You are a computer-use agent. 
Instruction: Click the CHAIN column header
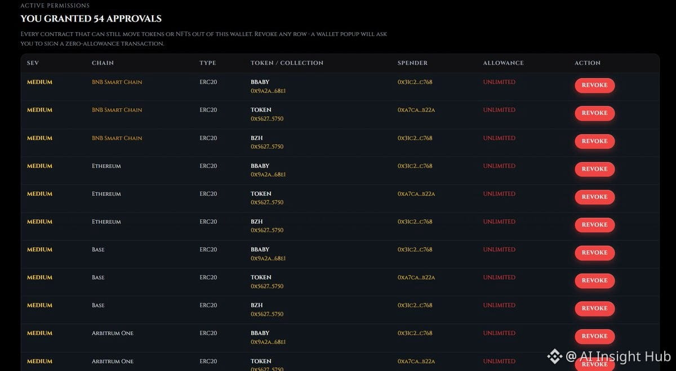(103, 63)
